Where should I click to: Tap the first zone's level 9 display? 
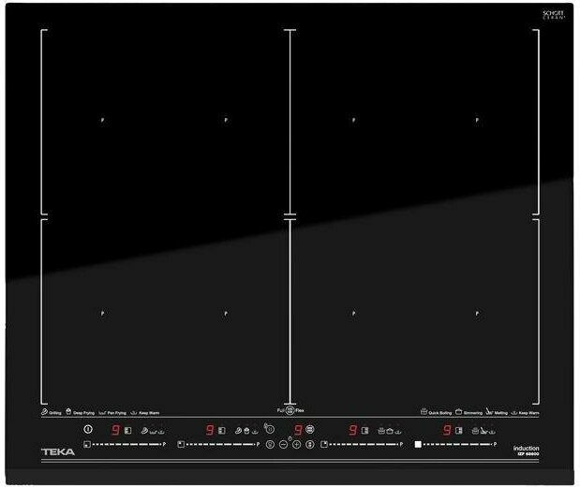pyautogui.click(x=116, y=430)
